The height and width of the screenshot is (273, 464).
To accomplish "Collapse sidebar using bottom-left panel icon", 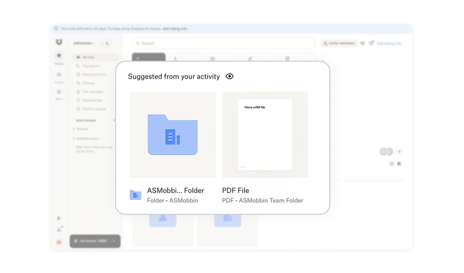I will point(59,218).
